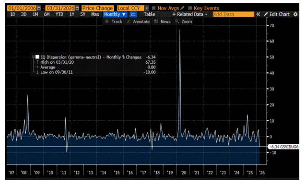Open chart settings gear icon
The width and height of the screenshot is (302, 185).
coord(296,15)
